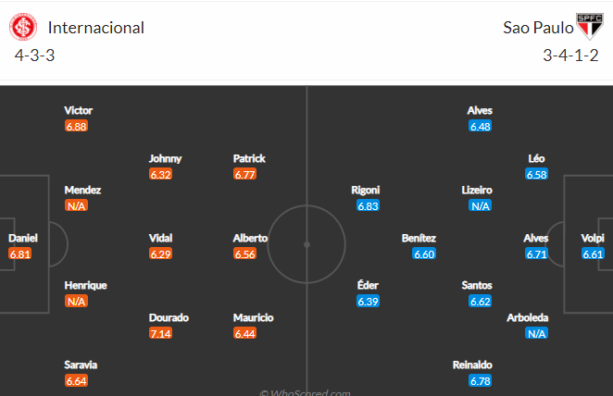Open the Internacional team name link
613x396 pixels.
pos(96,28)
